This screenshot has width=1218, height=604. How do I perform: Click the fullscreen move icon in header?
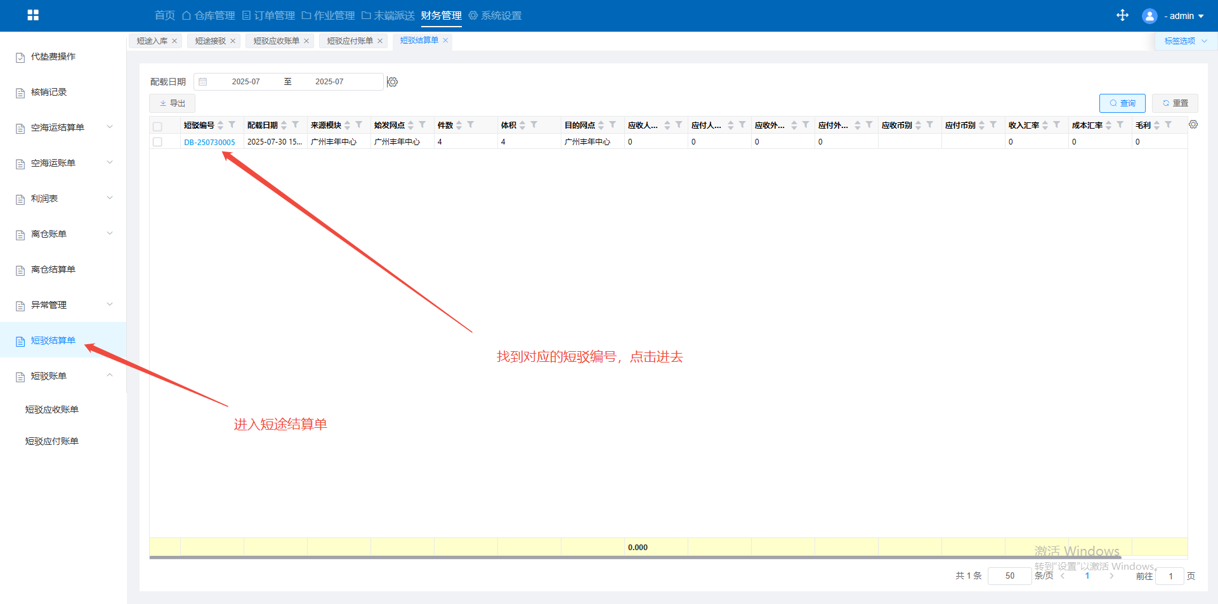1122,15
